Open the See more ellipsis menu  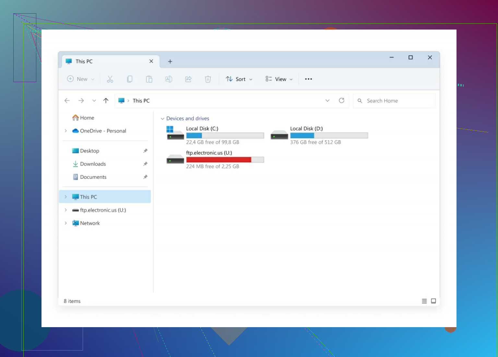click(308, 79)
